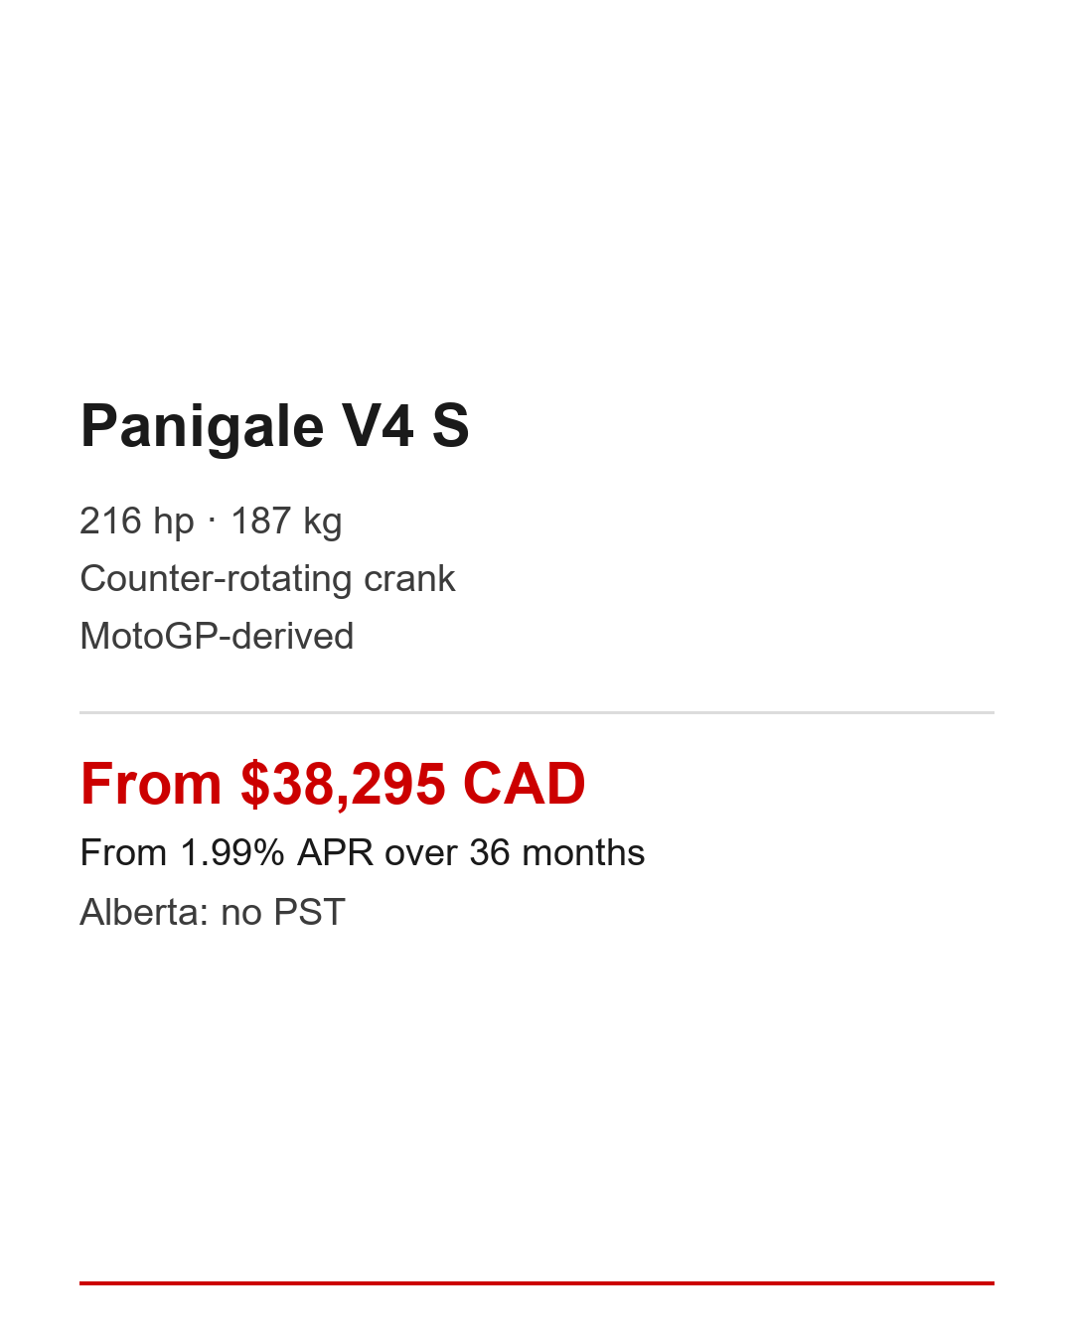Click the word "over" in the financing line
The height and width of the screenshot is (1341, 1073).
(x=421, y=853)
